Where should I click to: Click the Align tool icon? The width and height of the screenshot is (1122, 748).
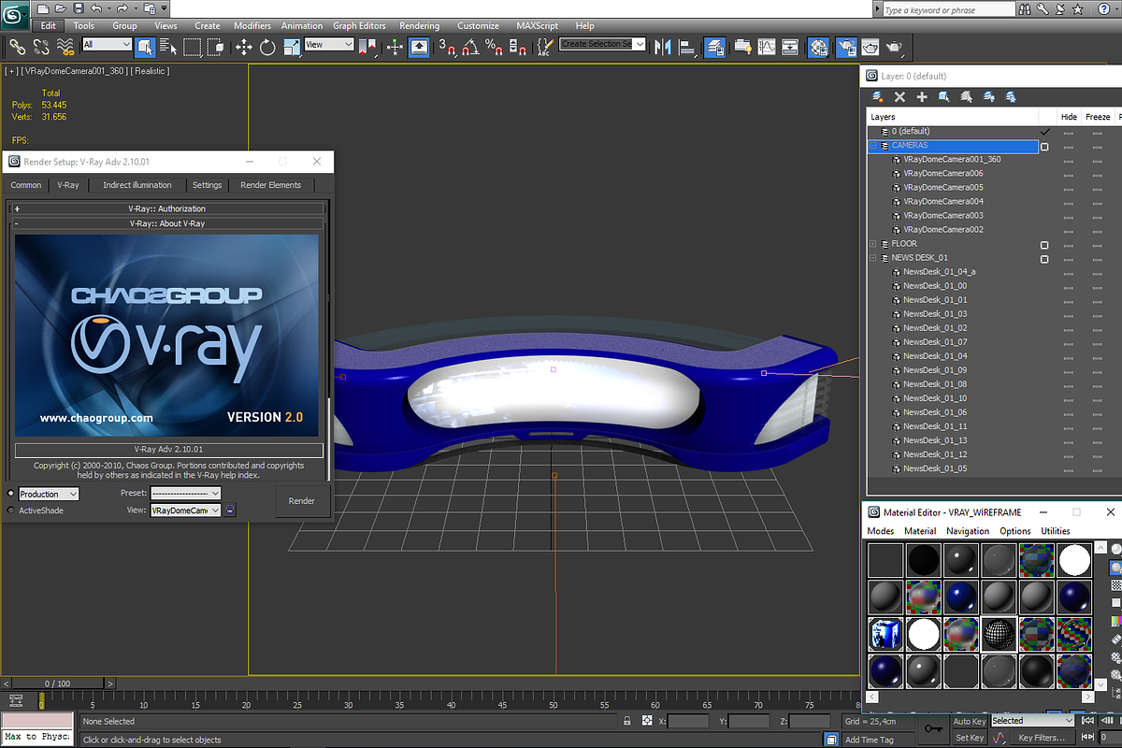[x=688, y=46]
